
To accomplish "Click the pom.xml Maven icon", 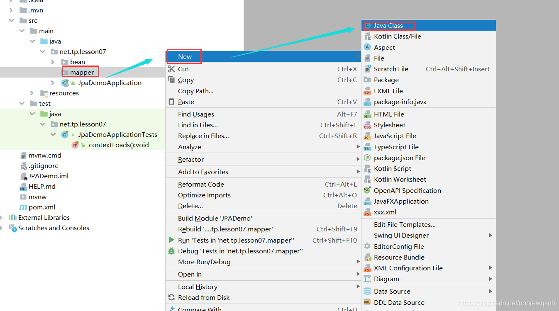I will click(x=23, y=207).
